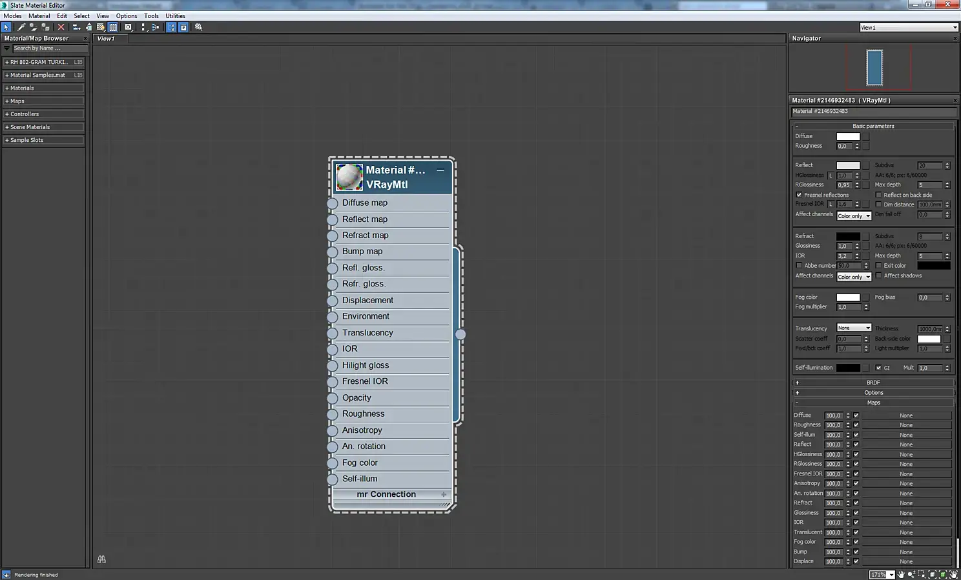Screen dimensions: 961x580
Task: Toggle Material/Map Browser panel icon
Action: [171, 27]
